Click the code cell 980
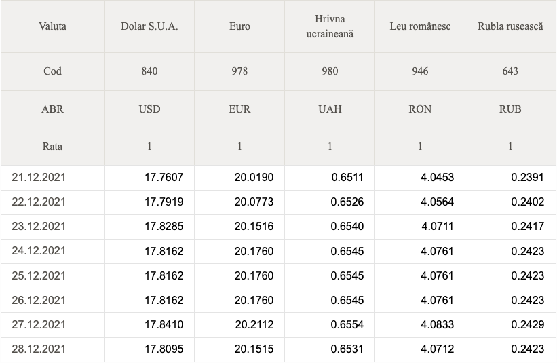This screenshot has width=557, height=363. 330,71
